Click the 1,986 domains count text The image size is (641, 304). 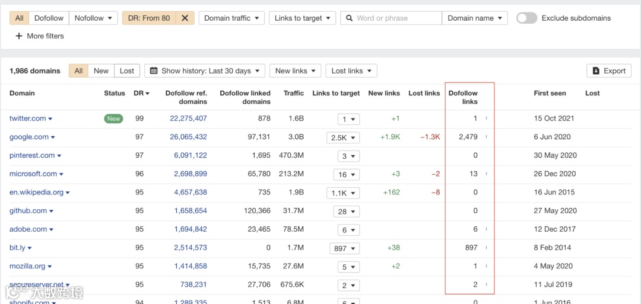35,71
